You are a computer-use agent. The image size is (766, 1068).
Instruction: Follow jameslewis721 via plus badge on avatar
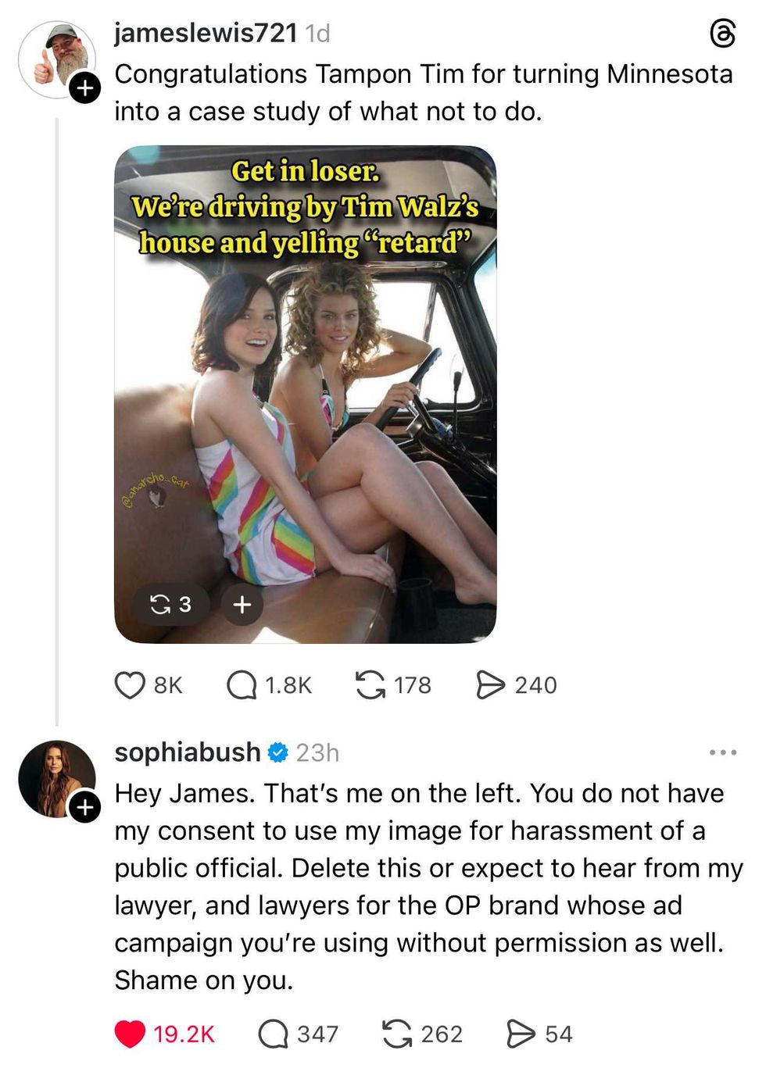[84, 88]
